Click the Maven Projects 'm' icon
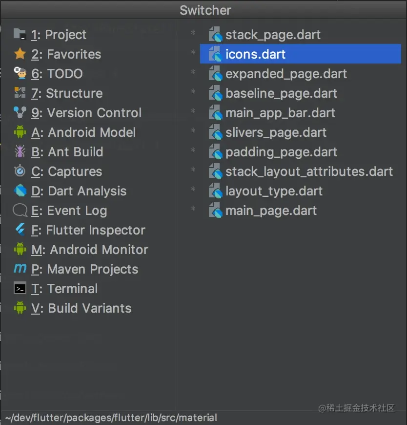 (x=20, y=269)
